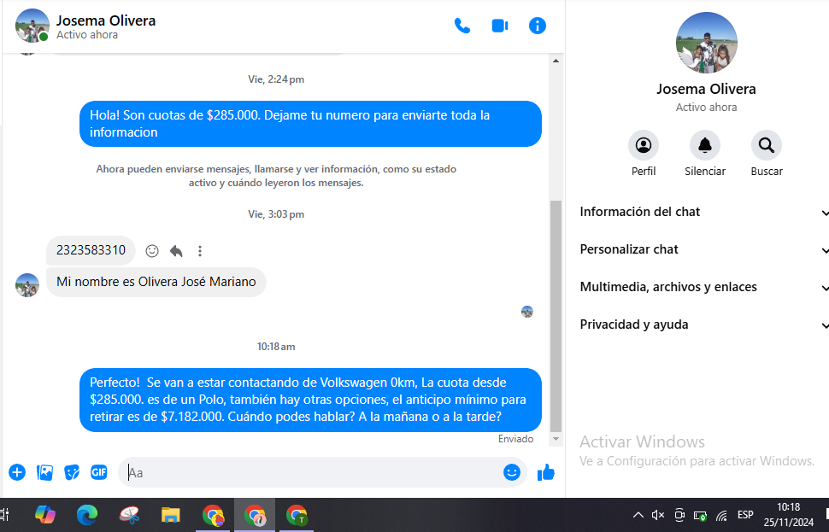
Task: Click the small seen-by avatar indicator
Action: pyautogui.click(x=527, y=312)
